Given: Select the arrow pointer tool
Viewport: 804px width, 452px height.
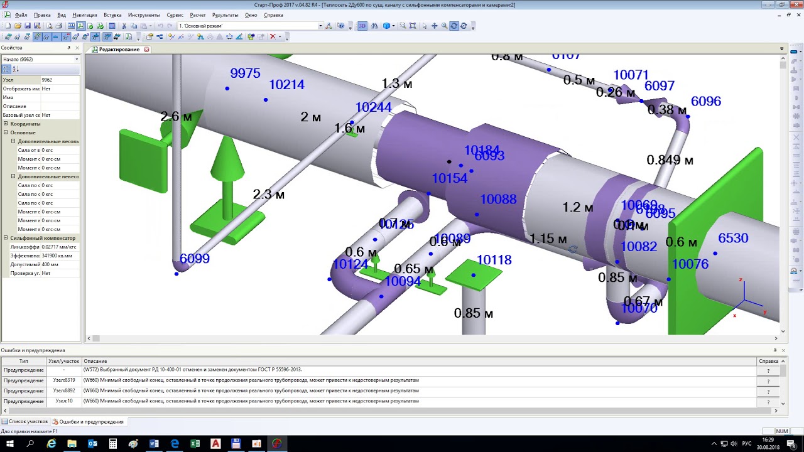Looking at the screenshot, I should click(x=425, y=26).
